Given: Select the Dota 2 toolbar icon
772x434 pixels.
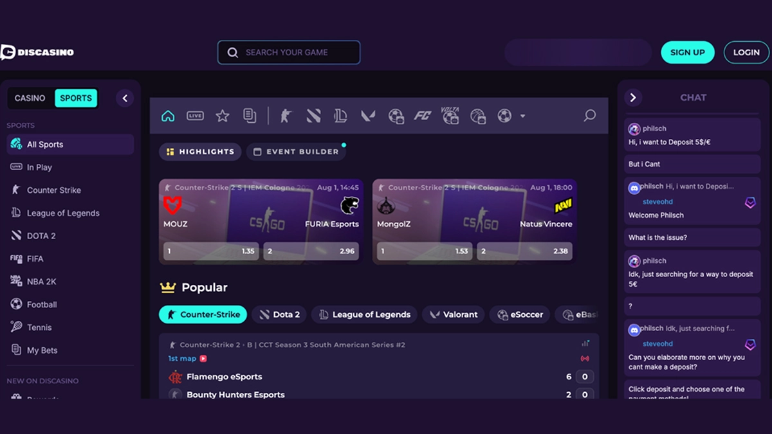Looking at the screenshot, I should (313, 116).
